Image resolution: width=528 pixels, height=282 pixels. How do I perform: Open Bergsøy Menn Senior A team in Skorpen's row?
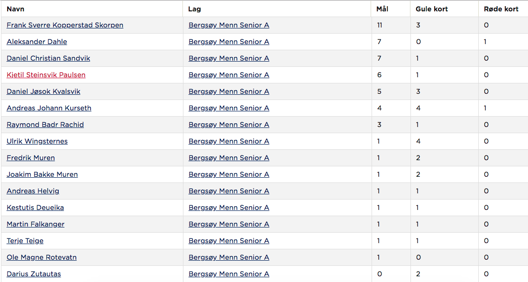(x=229, y=25)
